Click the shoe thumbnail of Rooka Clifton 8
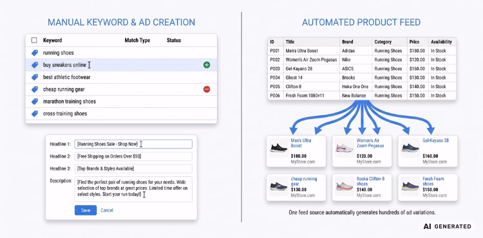The width and height of the screenshot is (483, 238). (345, 186)
